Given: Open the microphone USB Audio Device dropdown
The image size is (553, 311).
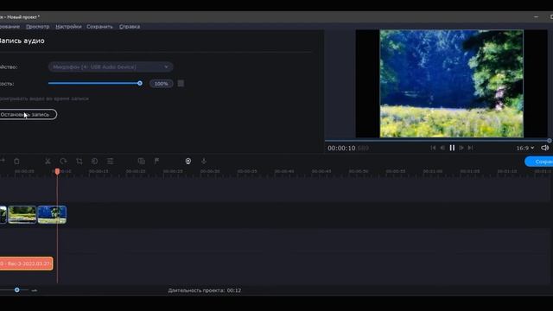Looking at the screenshot, I should [111, 67].
